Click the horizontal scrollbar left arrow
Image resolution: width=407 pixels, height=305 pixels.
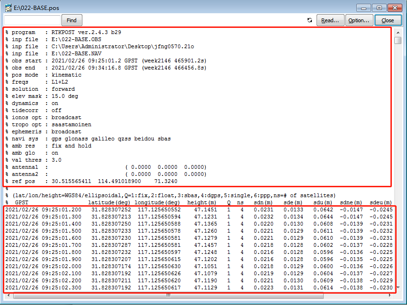click(9, 296)
